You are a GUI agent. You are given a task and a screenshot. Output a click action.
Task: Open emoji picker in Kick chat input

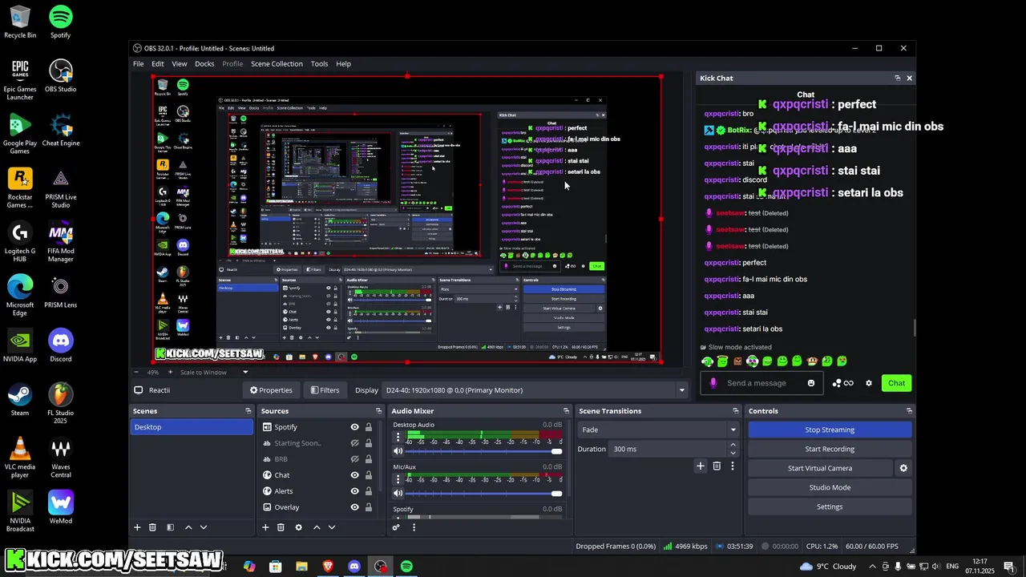811,383
